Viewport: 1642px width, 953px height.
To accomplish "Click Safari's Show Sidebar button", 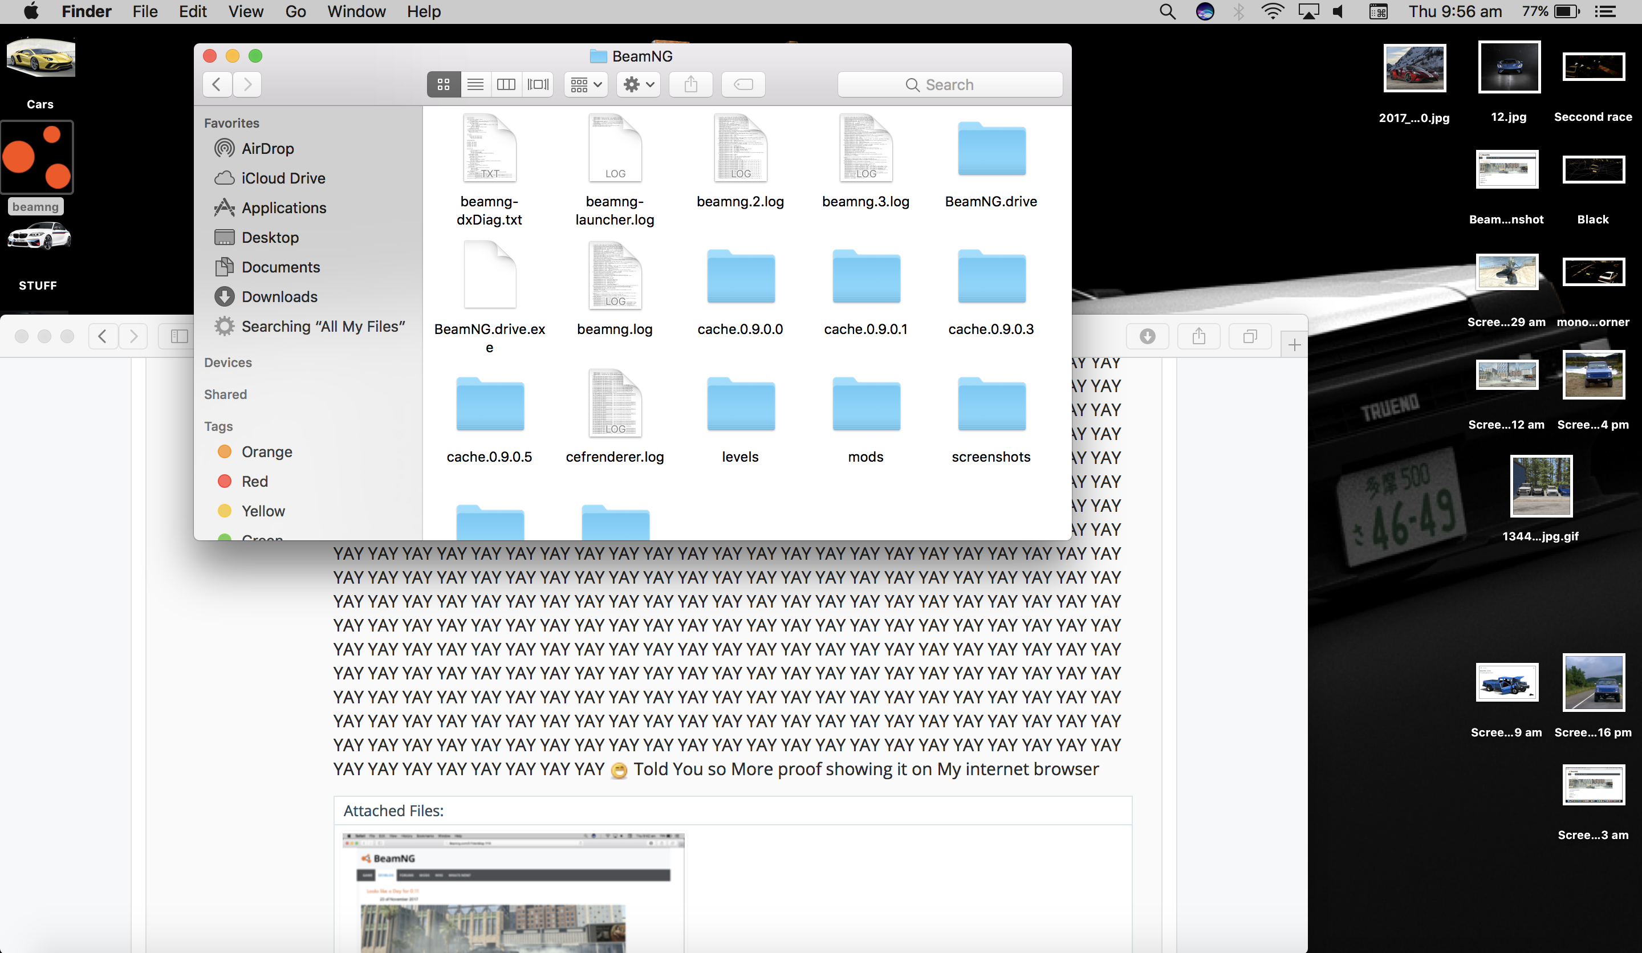I will point(179,336).
